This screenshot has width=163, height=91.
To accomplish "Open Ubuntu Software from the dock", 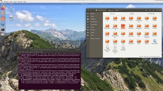I will pos(3,19).
